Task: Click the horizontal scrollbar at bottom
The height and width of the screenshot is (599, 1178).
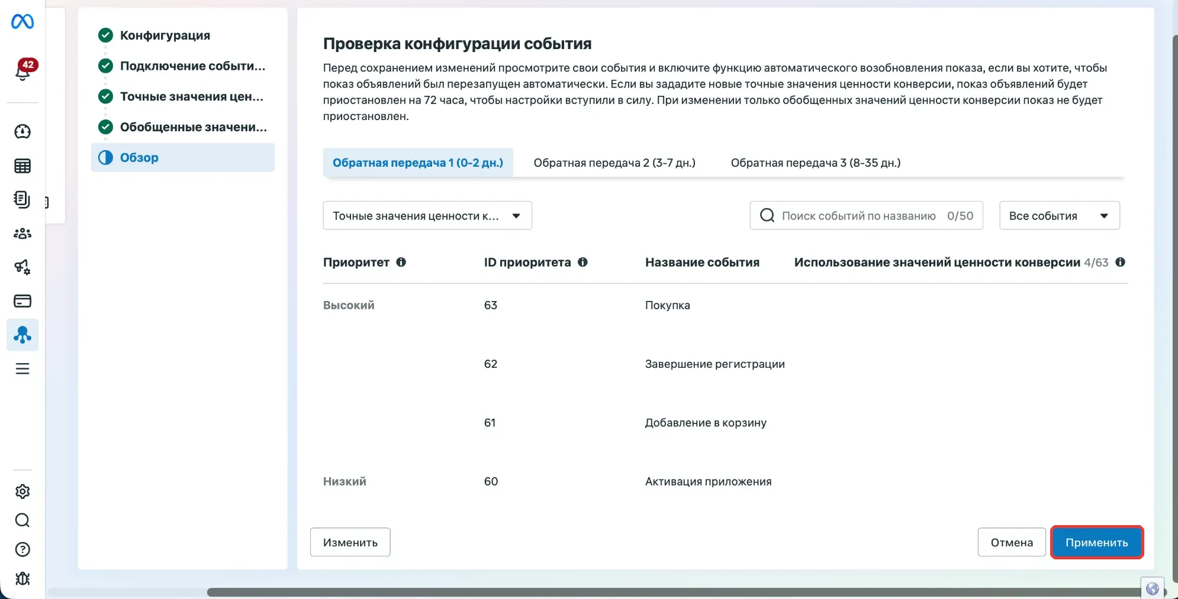Action: pyautogui.click(x=675, y=592)
